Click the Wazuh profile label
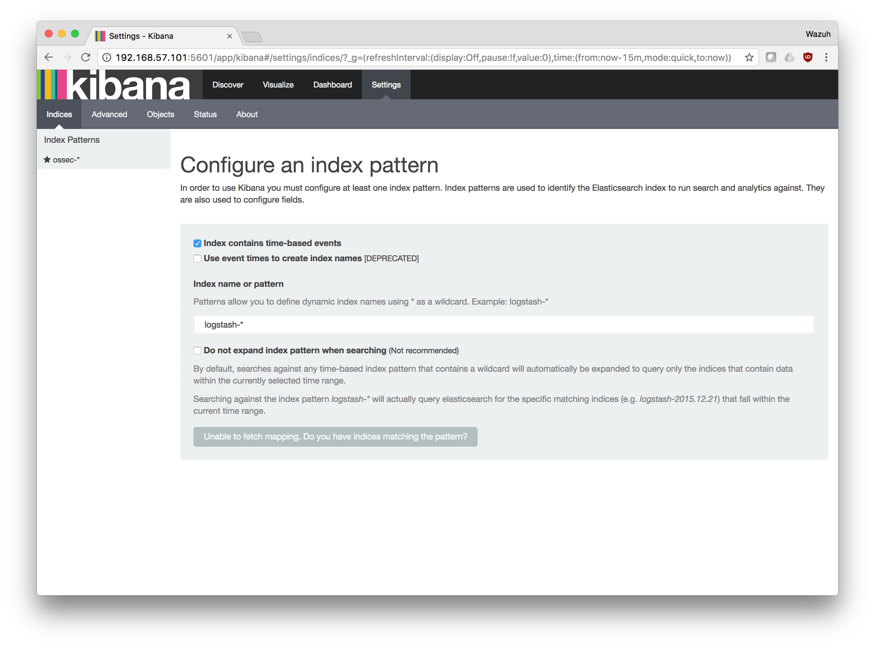This screenshot has width=875, height=648. coord(818,34)
